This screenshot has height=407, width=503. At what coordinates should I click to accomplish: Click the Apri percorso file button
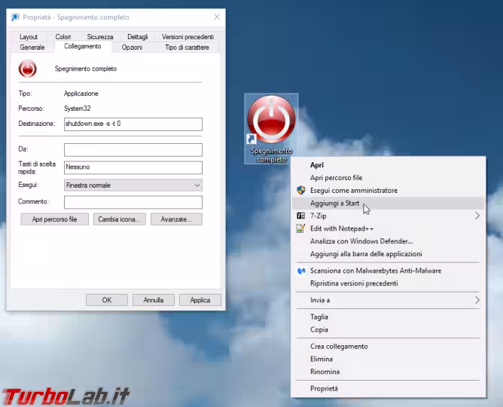54,219
